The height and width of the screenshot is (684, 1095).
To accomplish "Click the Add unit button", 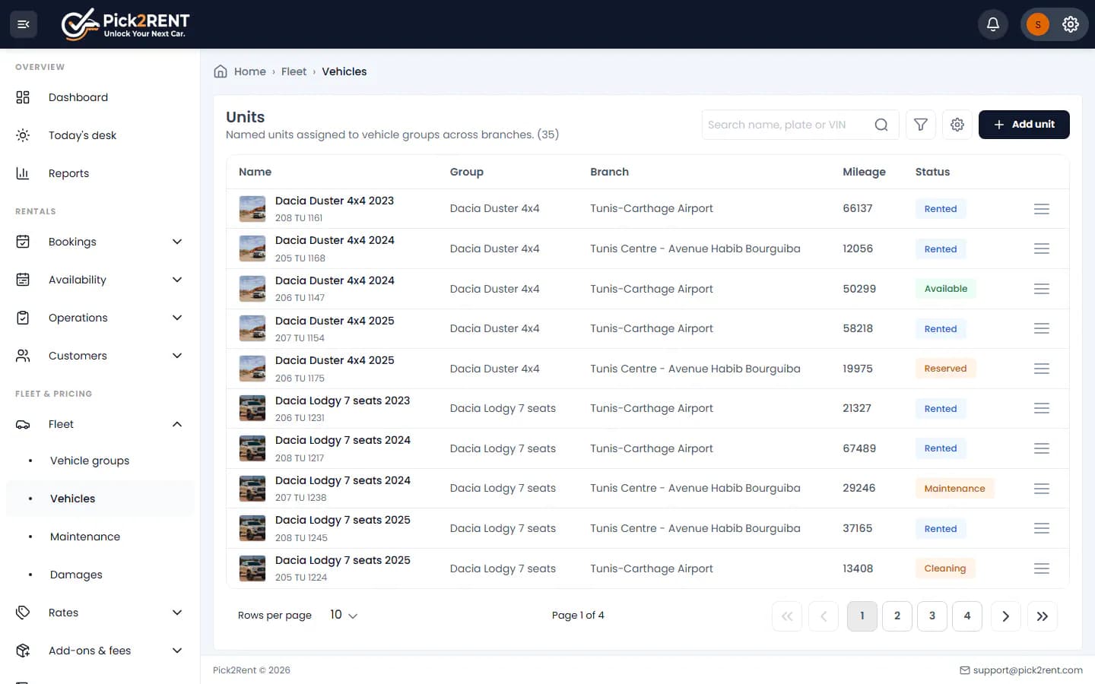I will (1024, 125).
